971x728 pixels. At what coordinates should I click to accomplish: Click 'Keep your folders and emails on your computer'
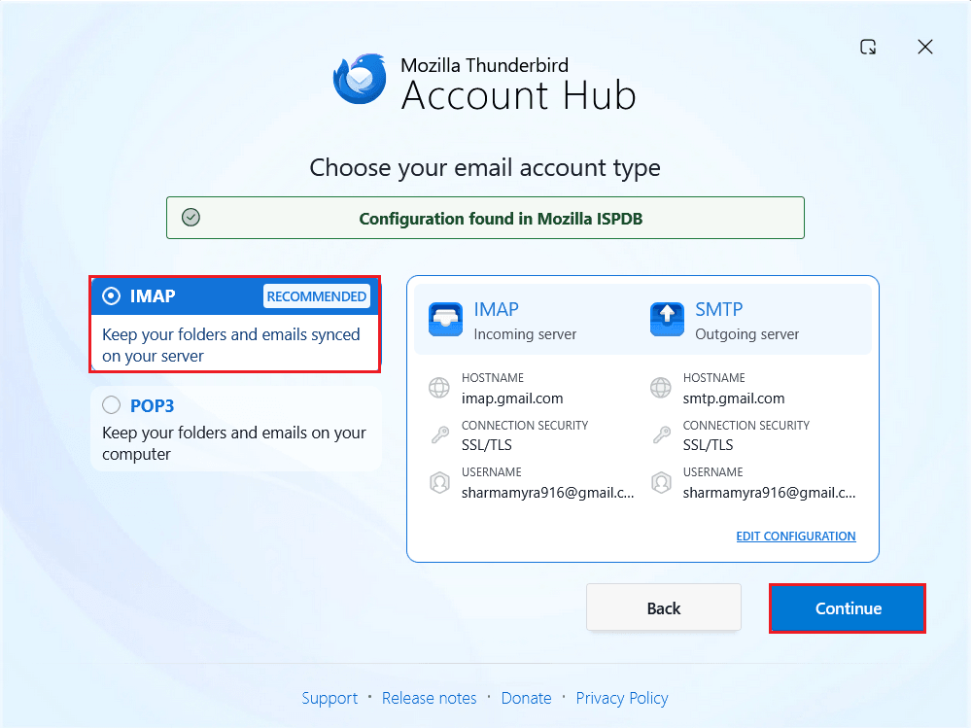[x=234, y=443]
